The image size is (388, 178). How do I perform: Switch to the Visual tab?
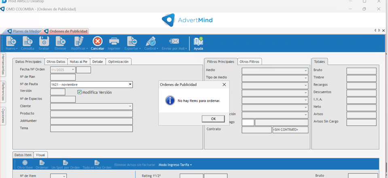(40, 155)
